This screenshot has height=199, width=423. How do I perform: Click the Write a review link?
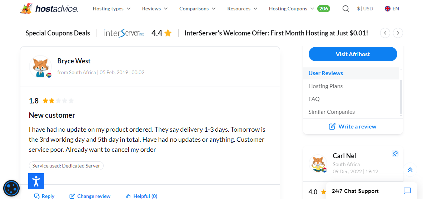pos(353,127)
